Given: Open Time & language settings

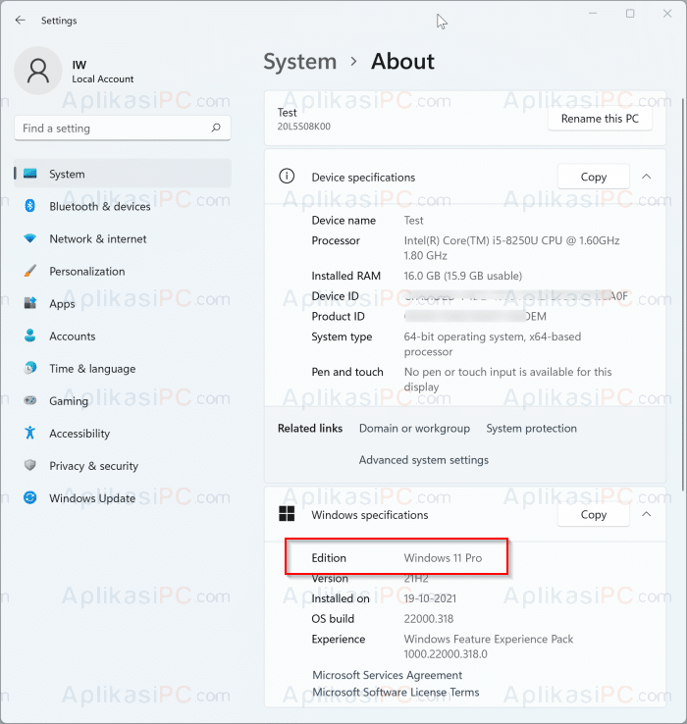Looking at the screenshot, I should 123,368.
